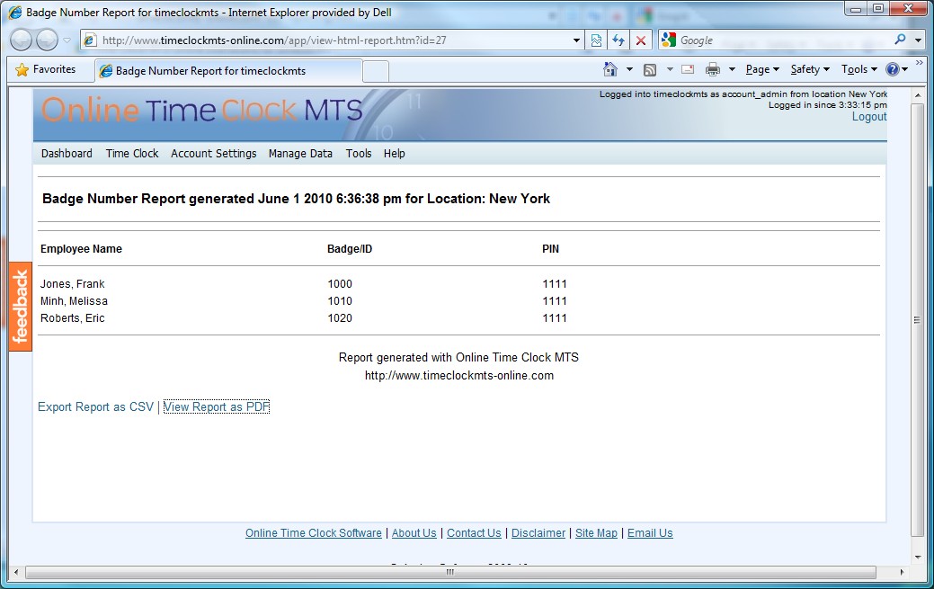Click the Home page icon

point(610,69)
